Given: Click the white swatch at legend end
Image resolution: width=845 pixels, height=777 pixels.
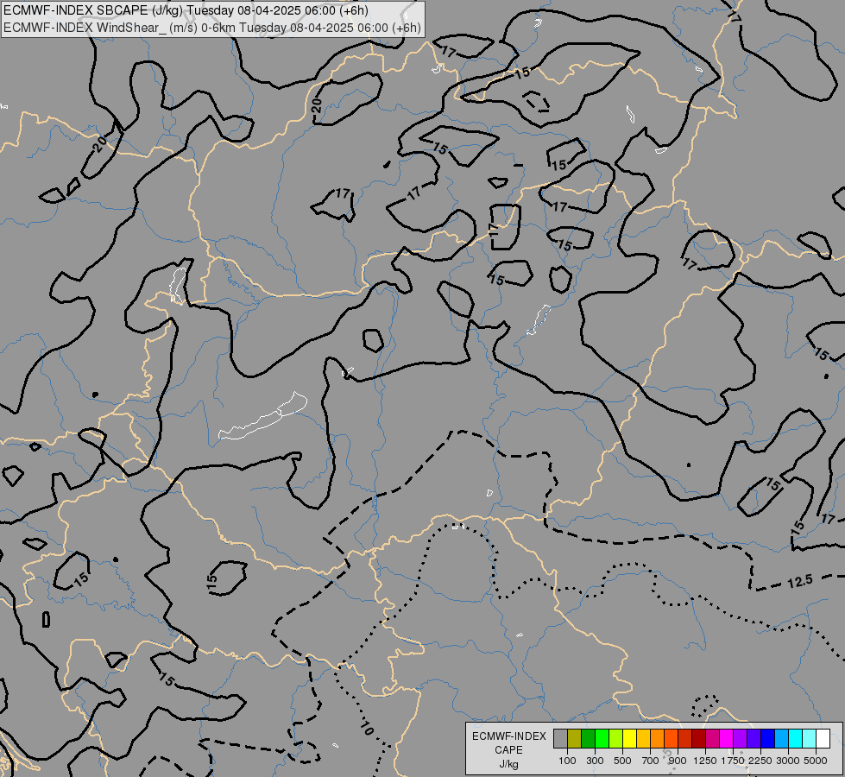Looking at the screenshot, I should point(823,739).
